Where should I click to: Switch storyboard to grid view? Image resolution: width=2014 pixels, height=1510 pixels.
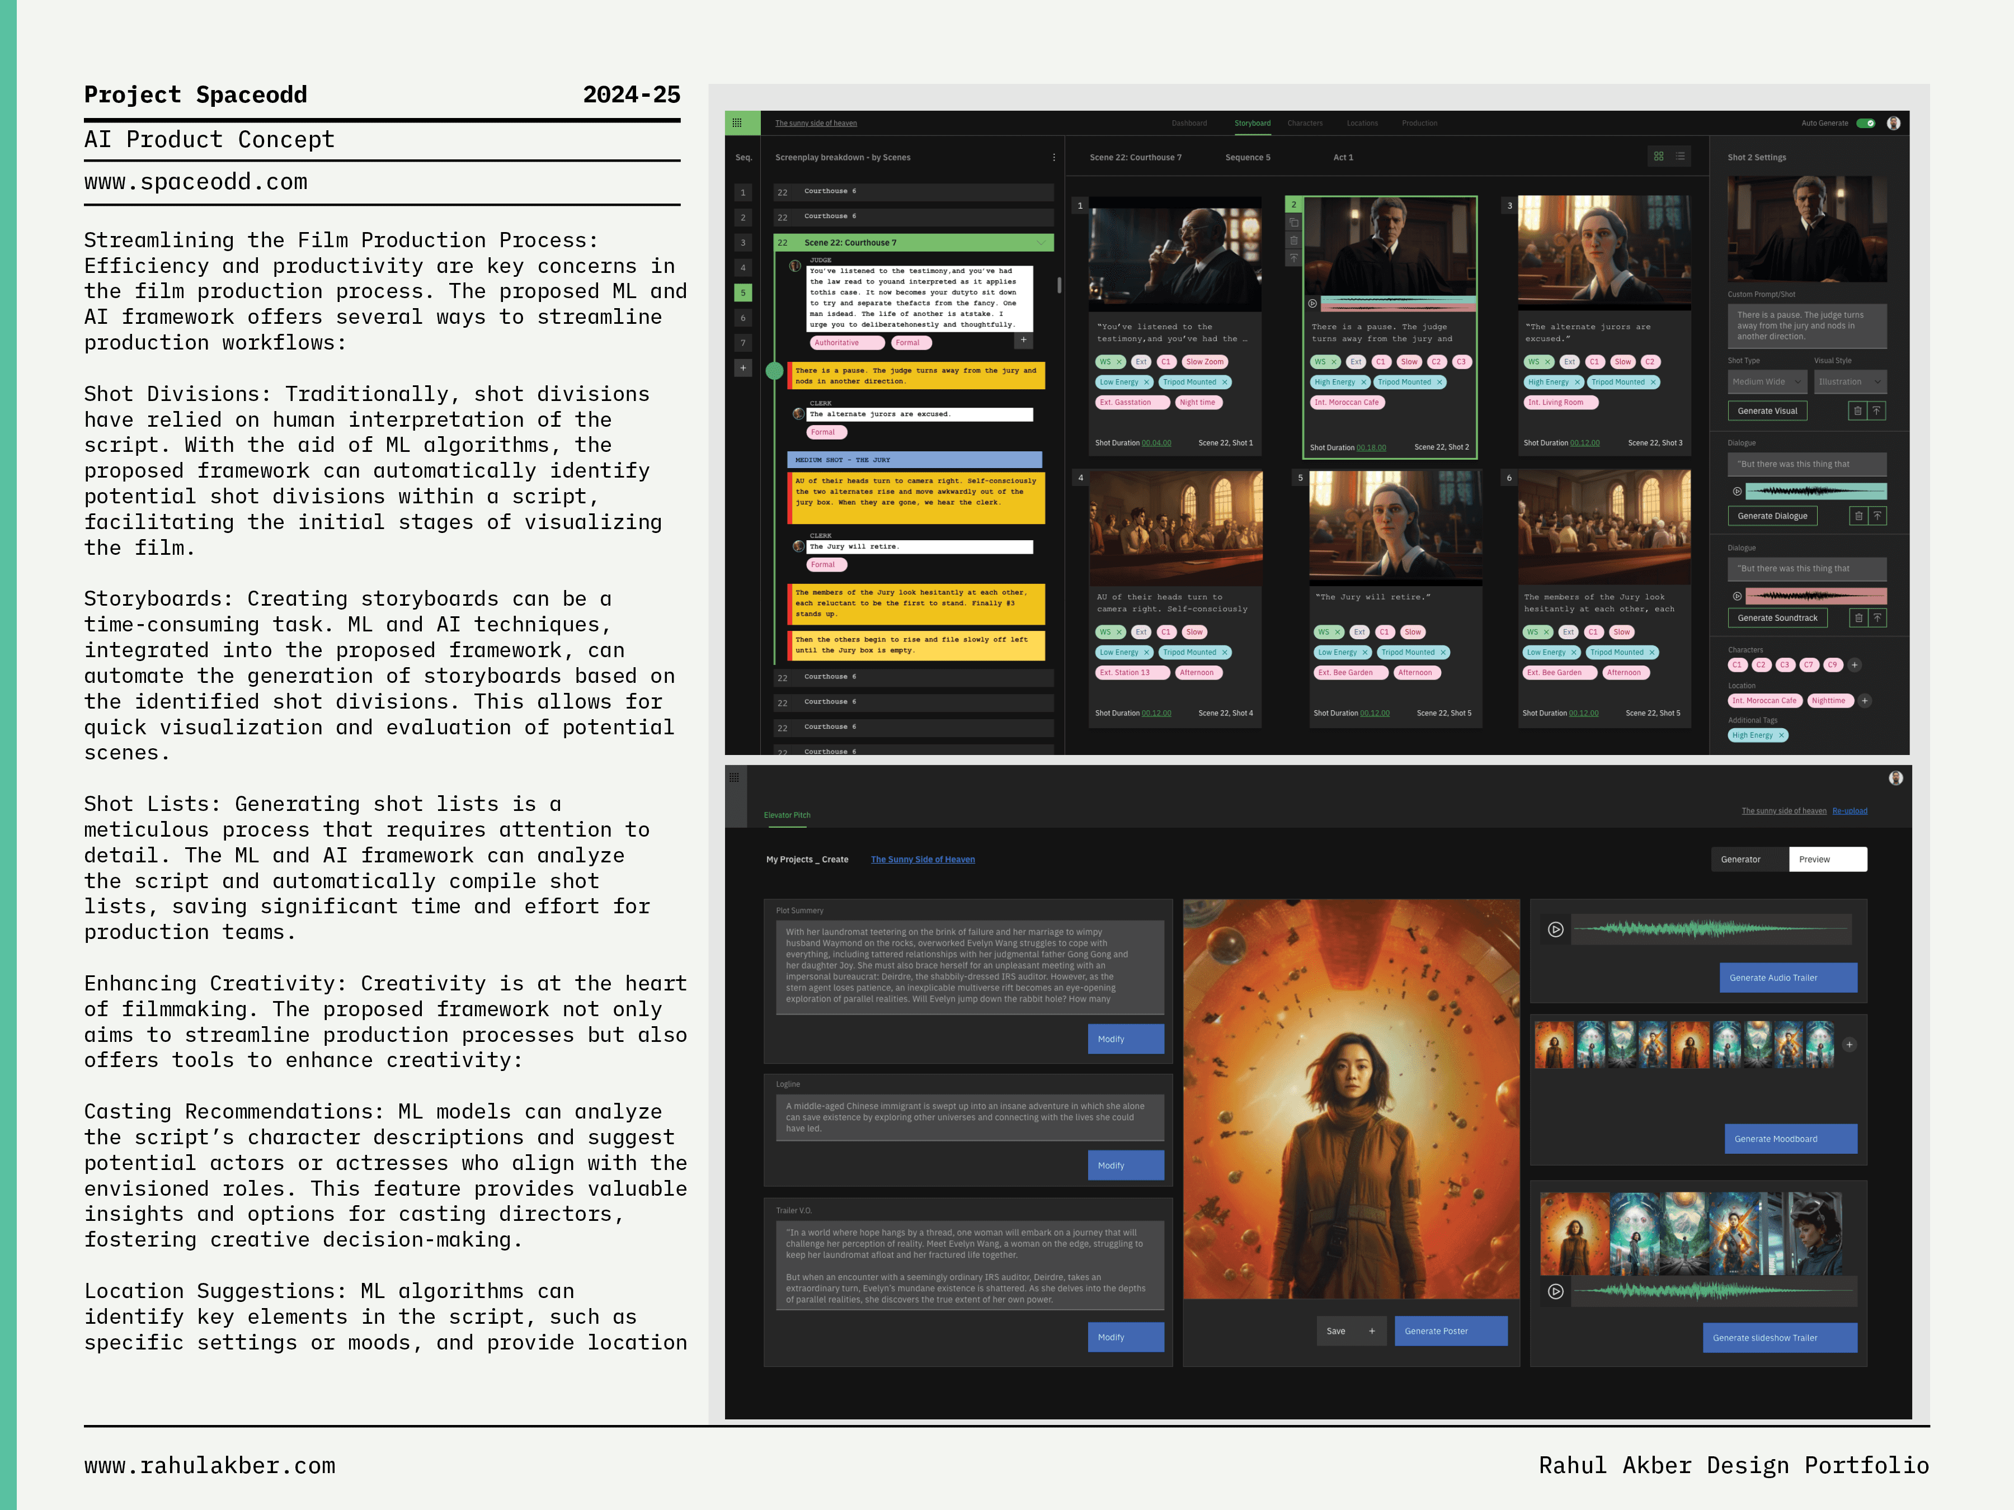point(1658,157)
